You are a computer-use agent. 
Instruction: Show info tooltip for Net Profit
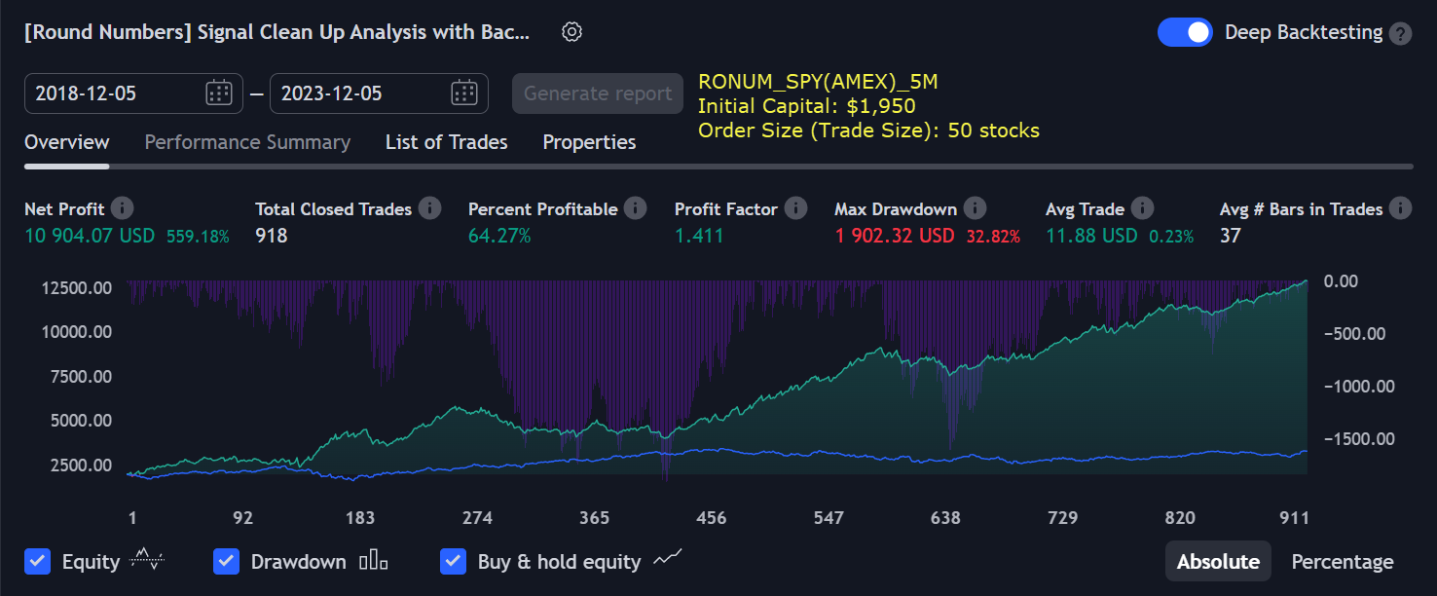123,208
